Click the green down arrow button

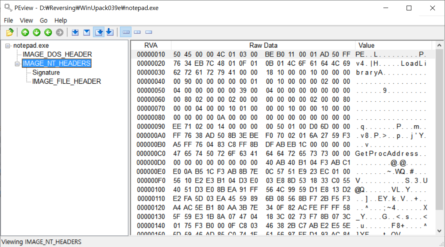36,32
